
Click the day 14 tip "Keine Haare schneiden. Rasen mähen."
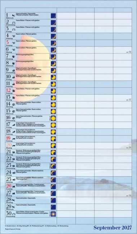coord(28,103)
